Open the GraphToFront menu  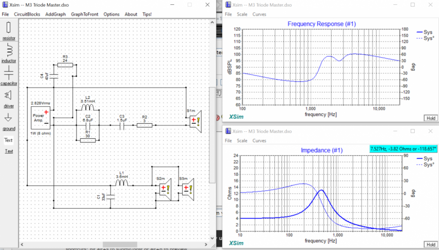coord(84,14)
